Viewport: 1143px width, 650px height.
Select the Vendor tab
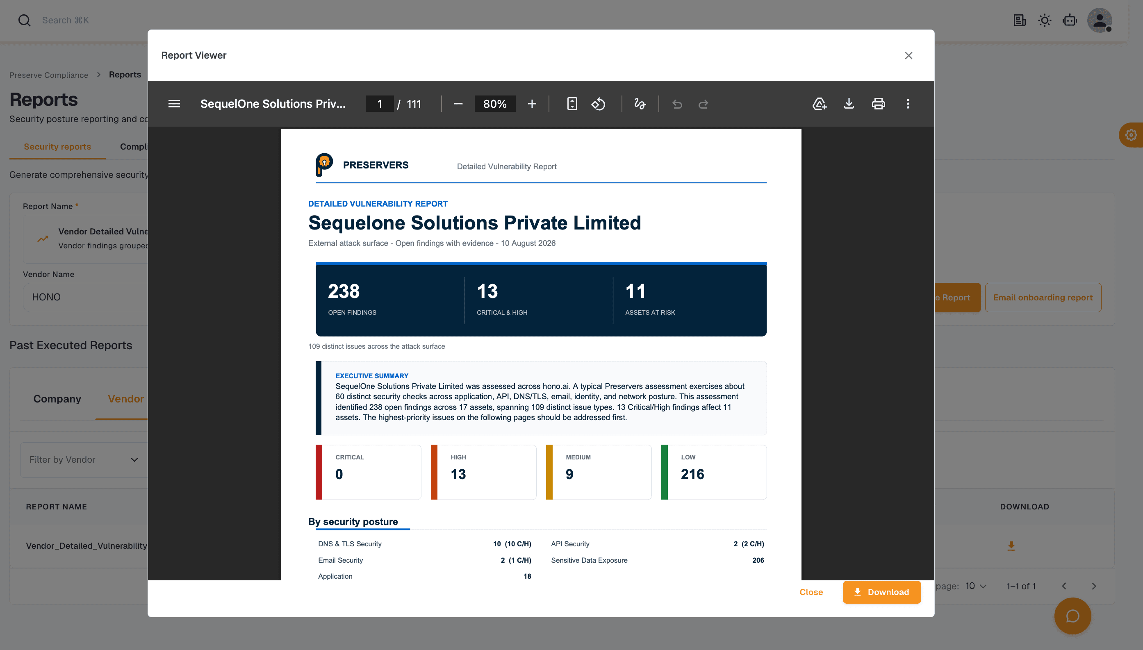(x=125, y=399)
